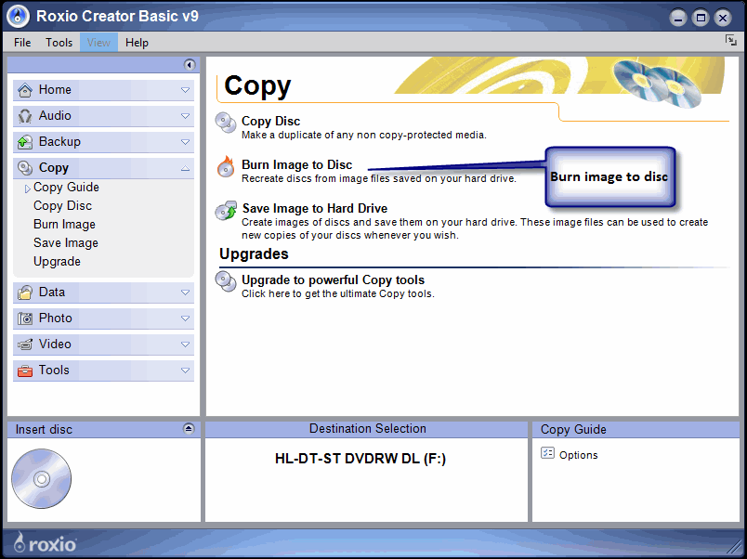The image size is (747, 559).
Task: Select Copy Disc in the sidebar list
Action: tap(62, 206)
